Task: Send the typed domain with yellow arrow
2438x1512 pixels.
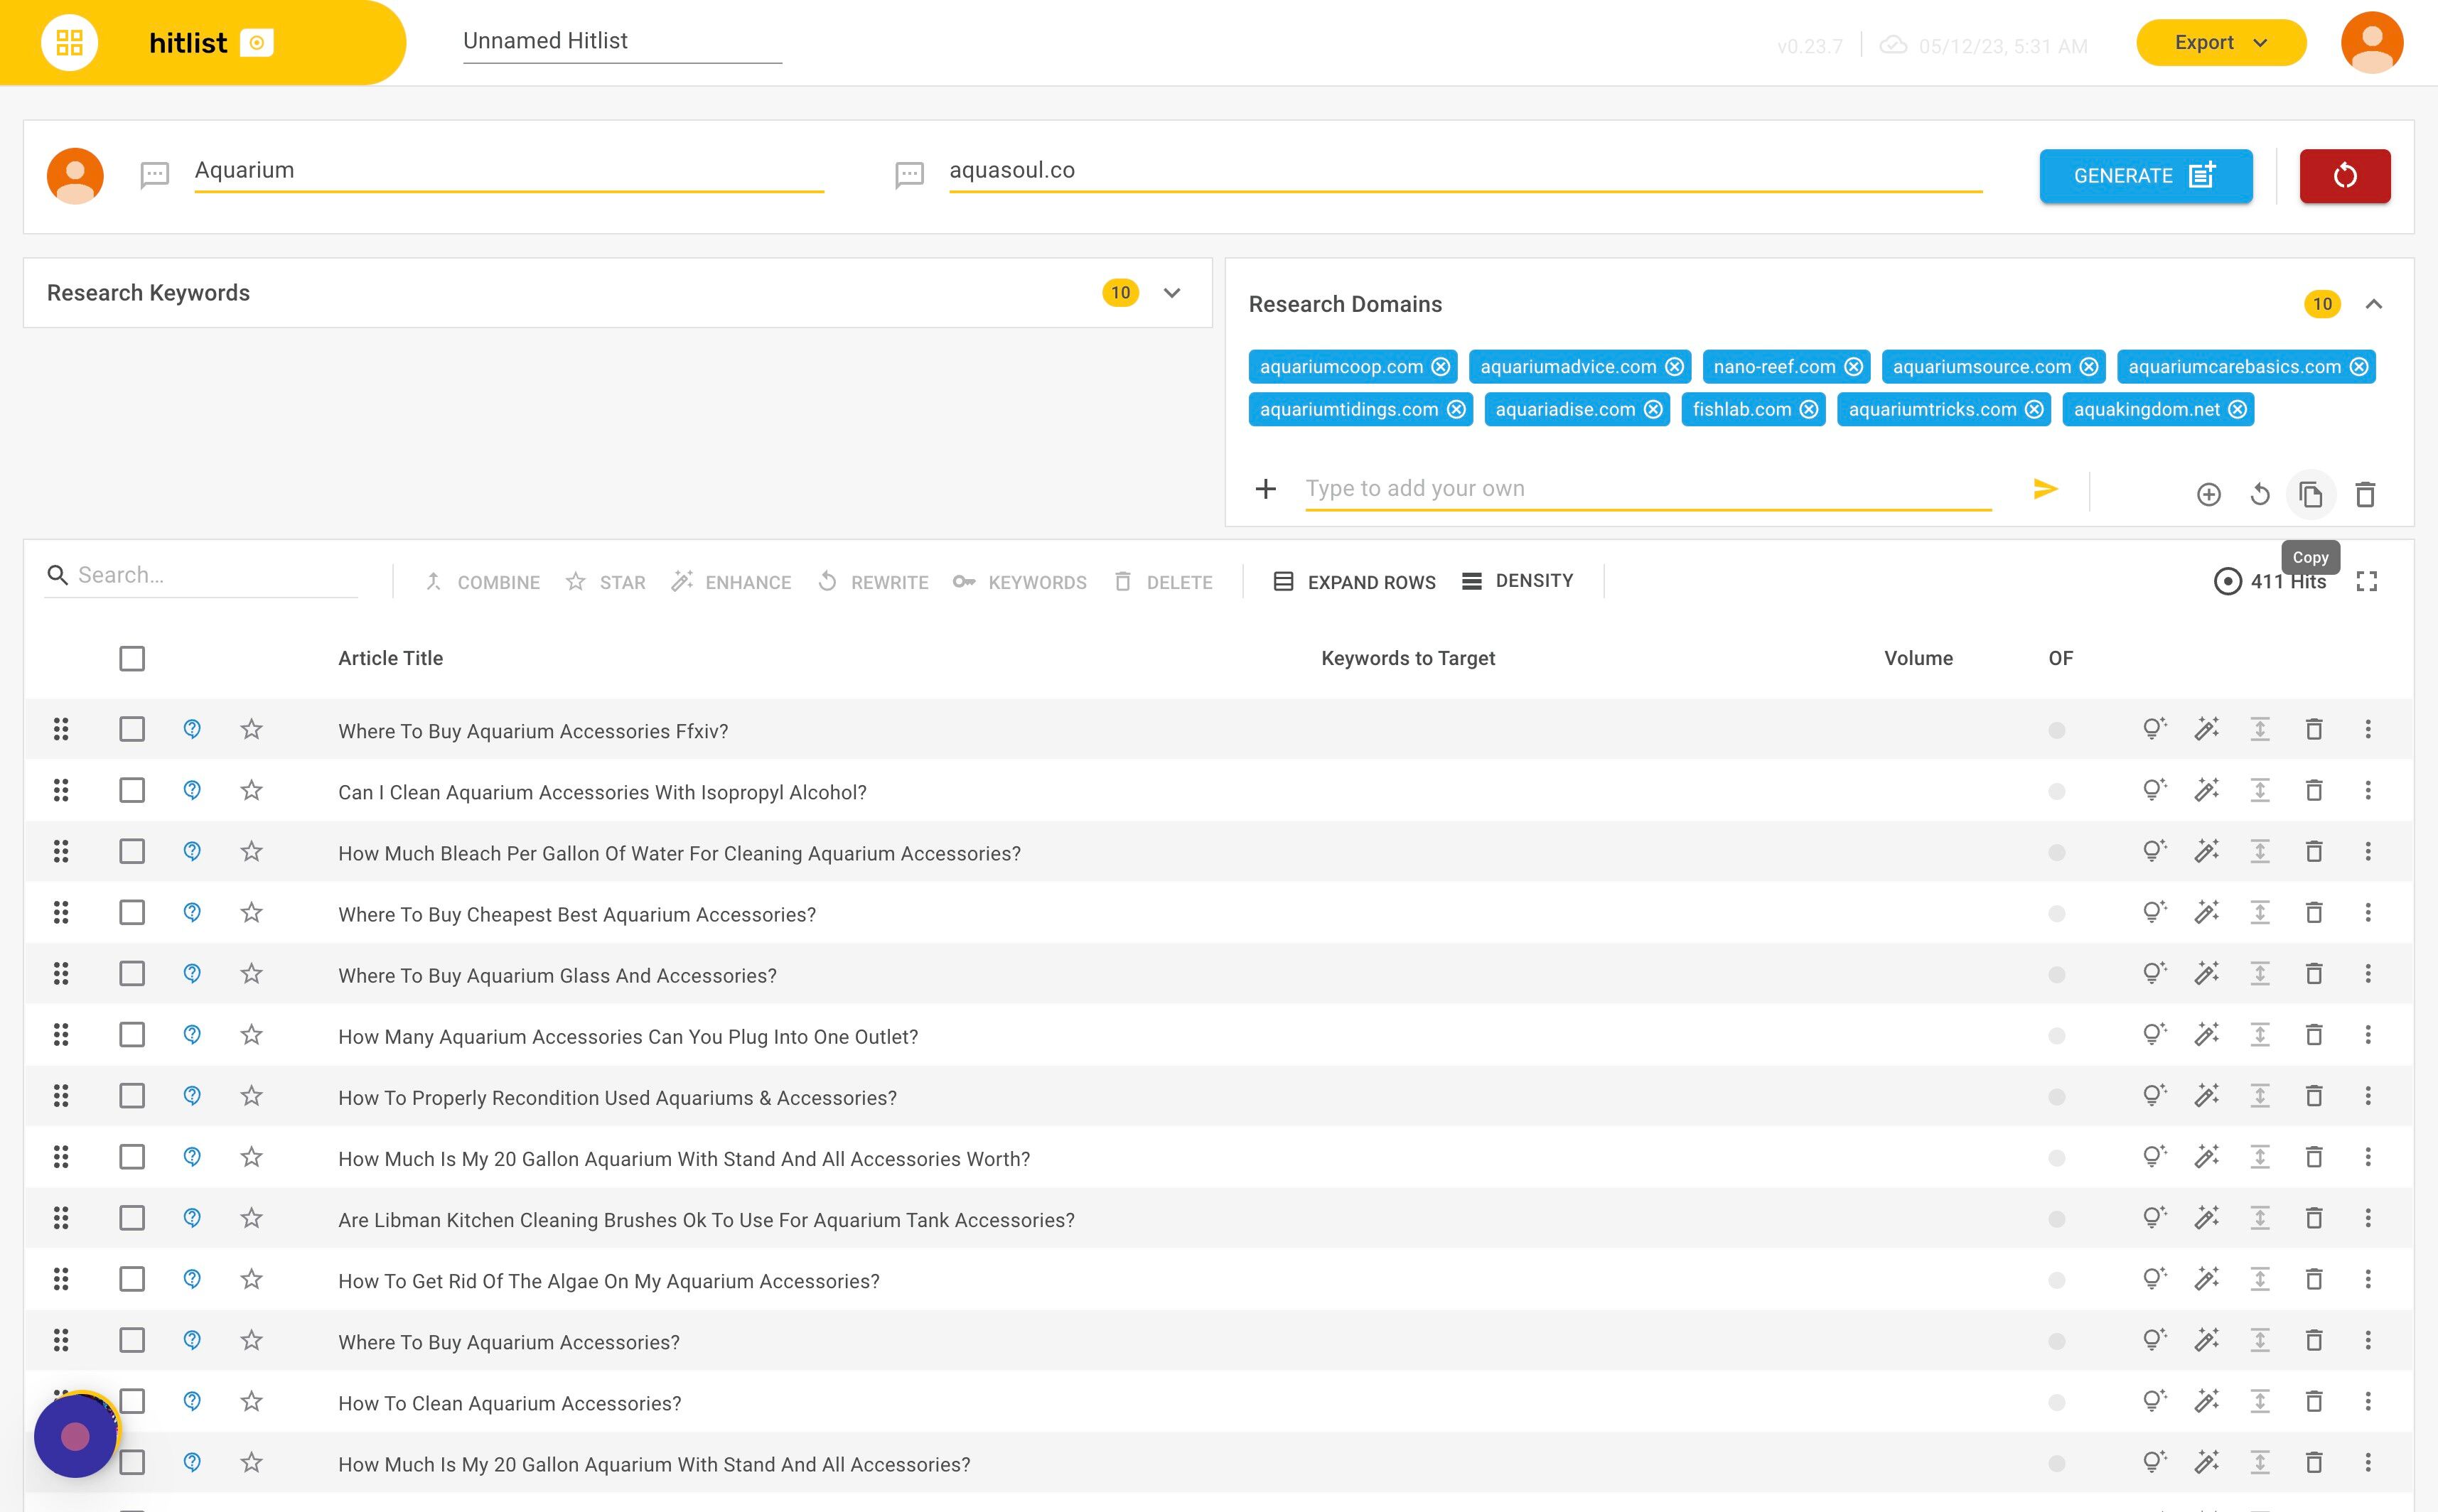Action: (2045, 489)
